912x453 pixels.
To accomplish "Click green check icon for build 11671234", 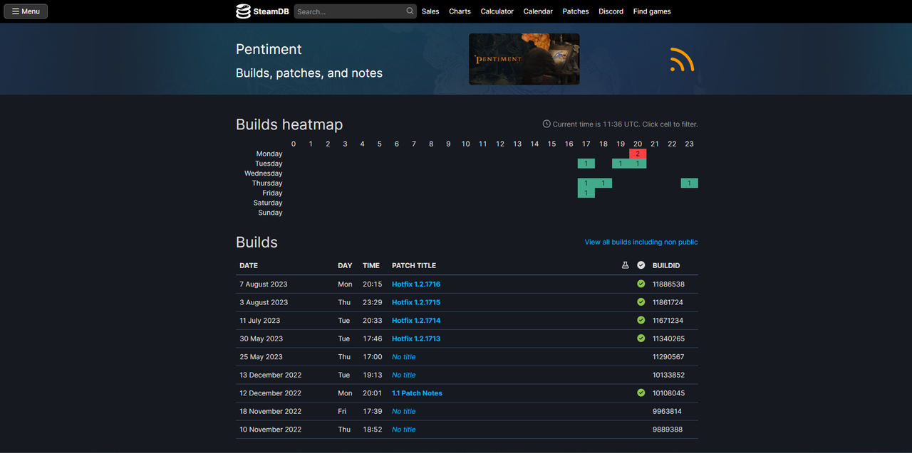I will pyautogui.click(x=641, y=320).
